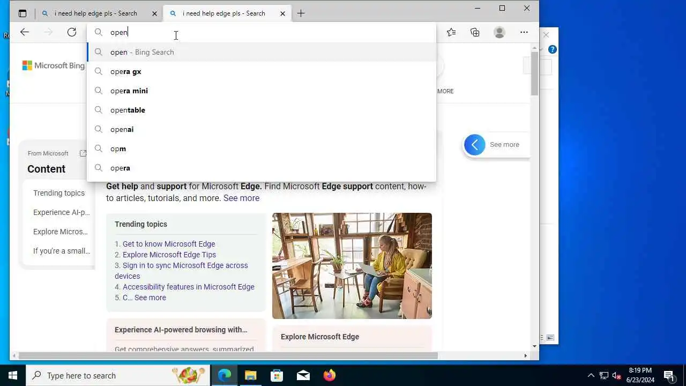Open the Favorites star icon
Image resolution: width=686 pixels, height=386 pixels.
click(x=451, y=32)
